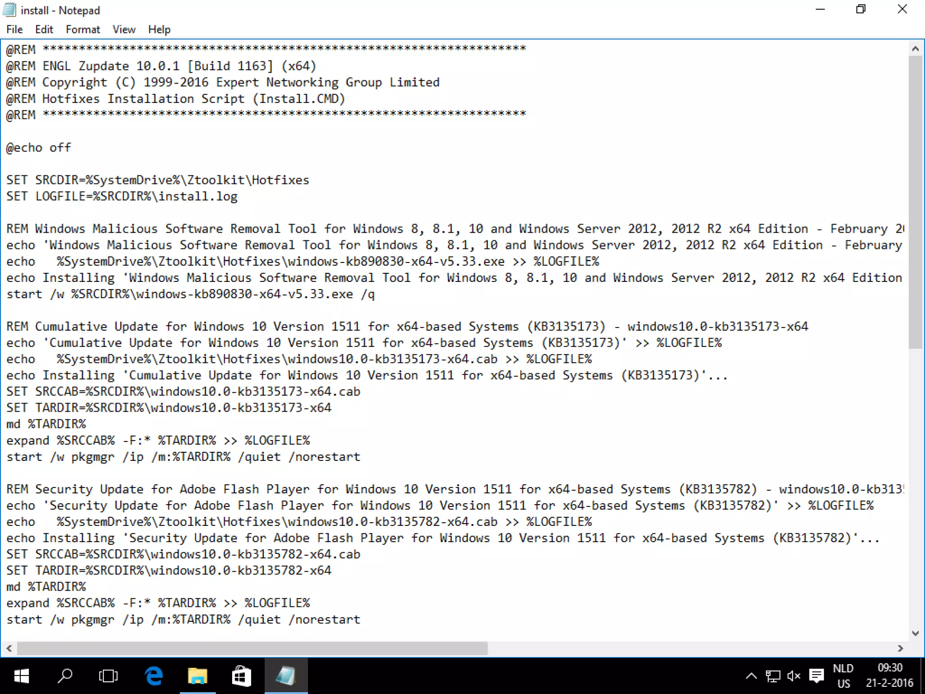The width and height of the screenshot is (925, 694).
Task: Show hidden system tray icons
Action: click(751, 676)
